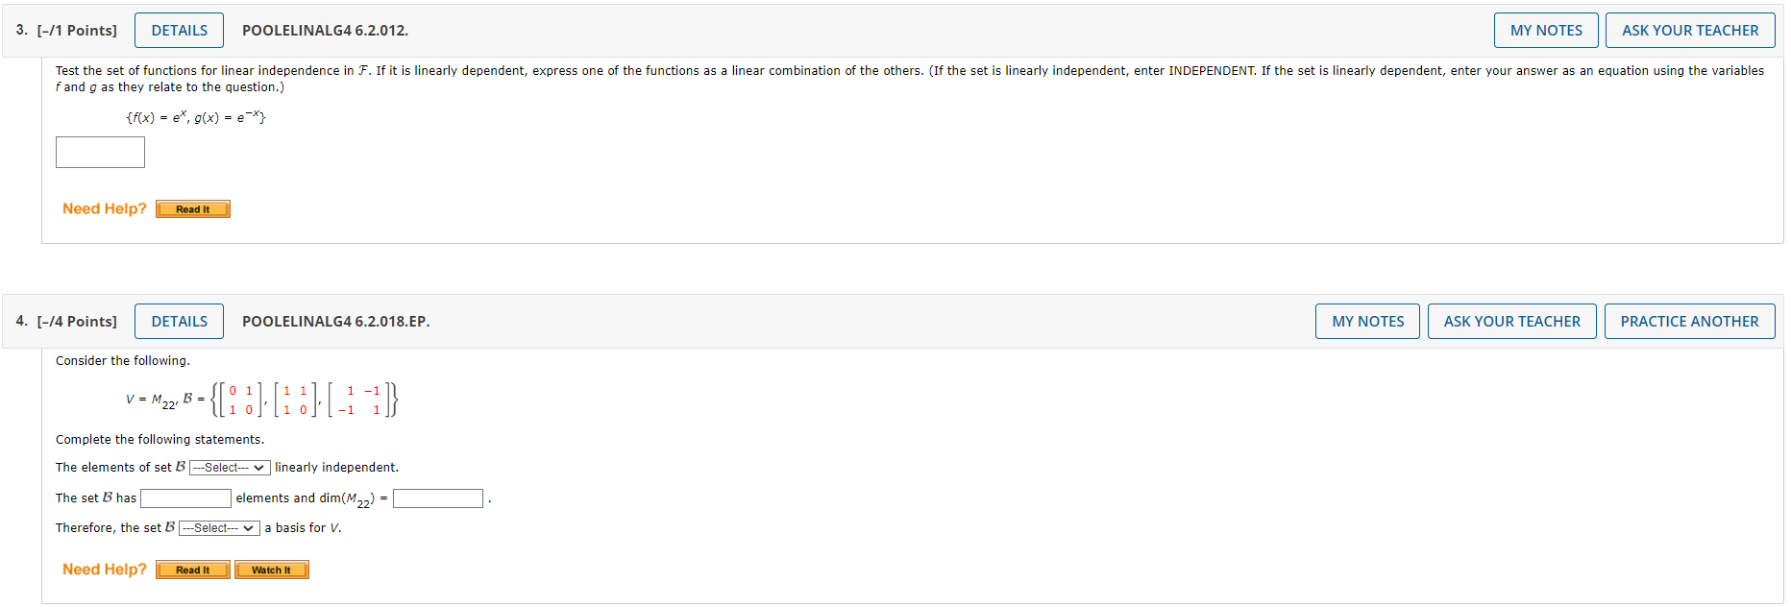Click DETAILS for problem POOLELINALG4 6.2.012
The image size is (1791, 607).
pyautogui.click(x=179, y=30)
